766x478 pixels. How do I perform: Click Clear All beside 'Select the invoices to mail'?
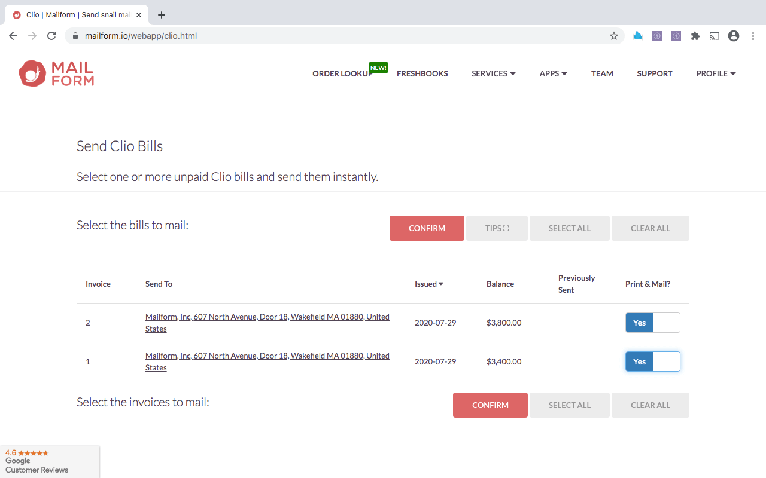pyautogui.click(x=651, y=405)
